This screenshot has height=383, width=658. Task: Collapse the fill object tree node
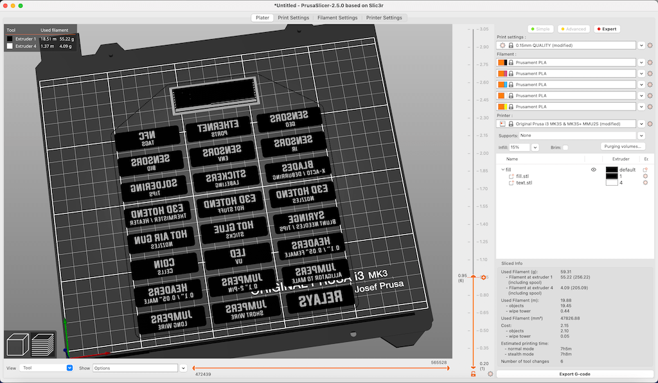pyautogui.click(x=502, y=170)
